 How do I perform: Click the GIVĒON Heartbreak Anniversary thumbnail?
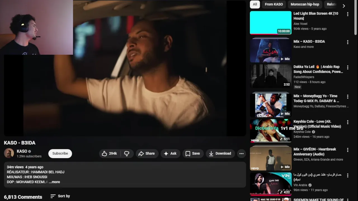coord(270,159)
